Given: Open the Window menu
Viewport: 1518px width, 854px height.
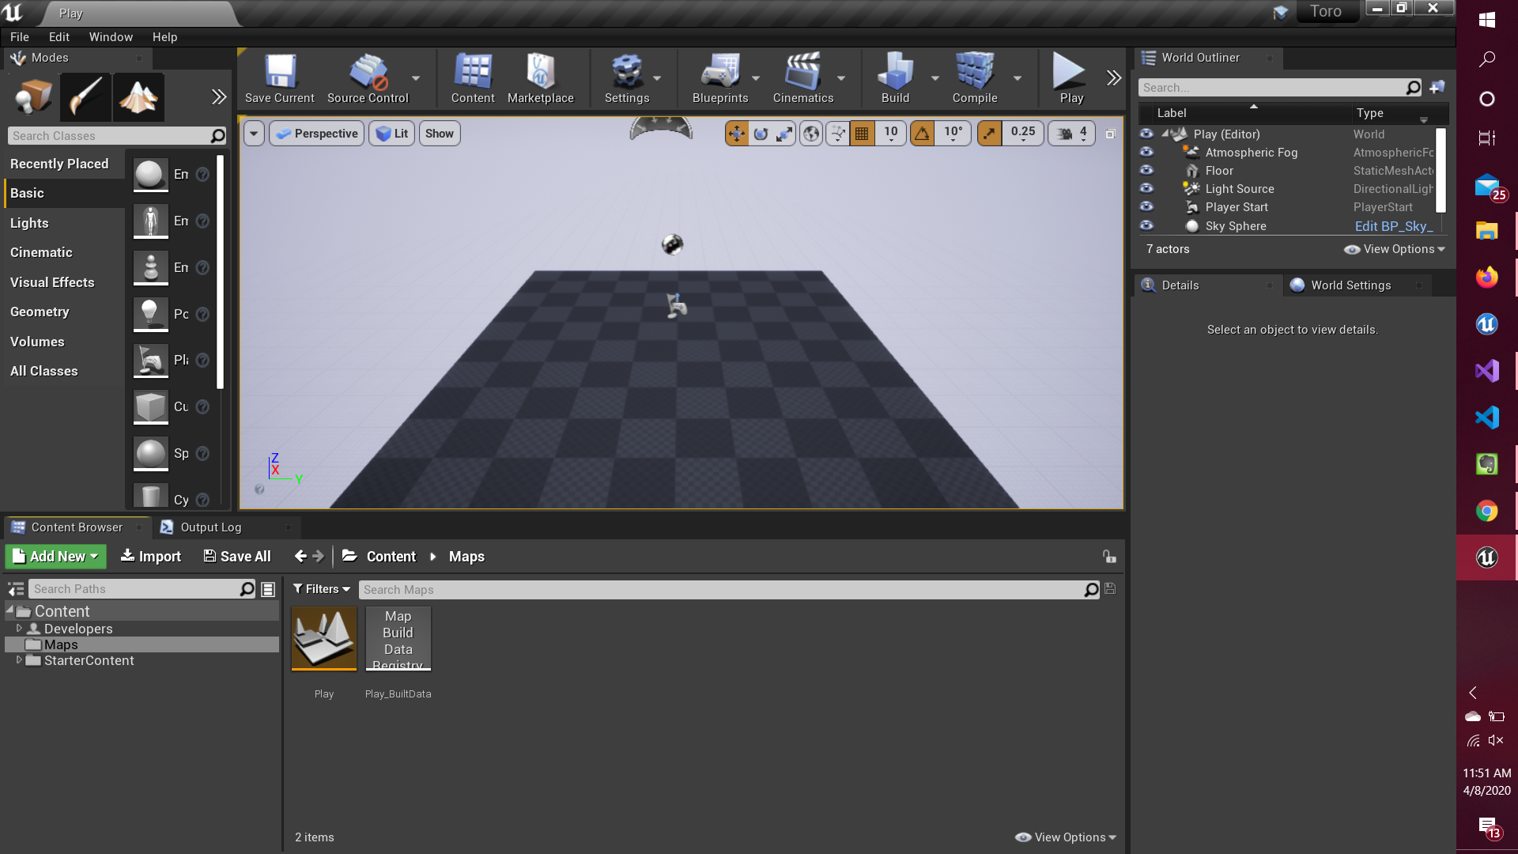Looking at the screenshot, I should click(x=111, y=37).
